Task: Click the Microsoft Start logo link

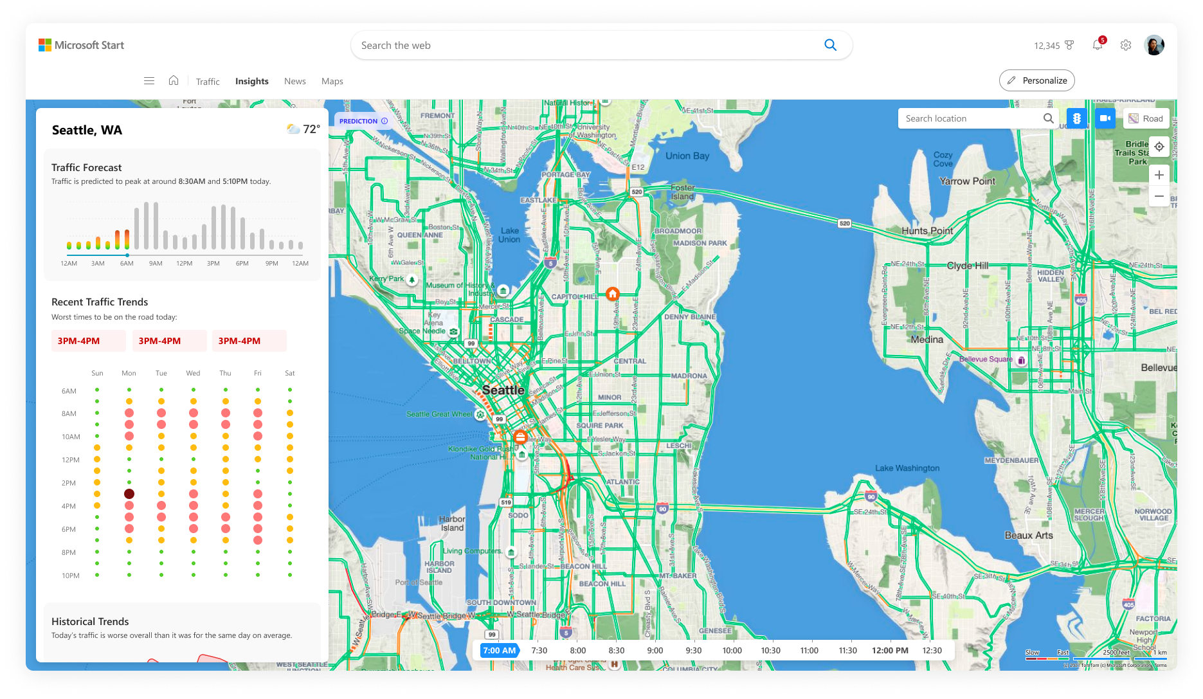Action: pyautogui.click(x=81, y=45)
